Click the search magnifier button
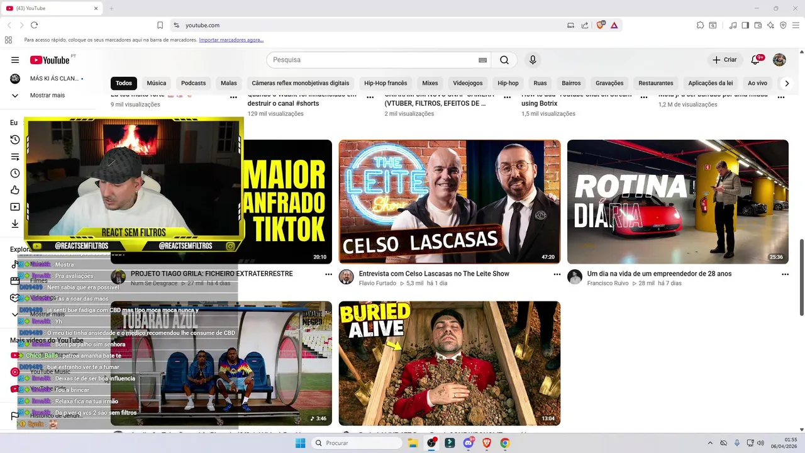 coord(504,60)
